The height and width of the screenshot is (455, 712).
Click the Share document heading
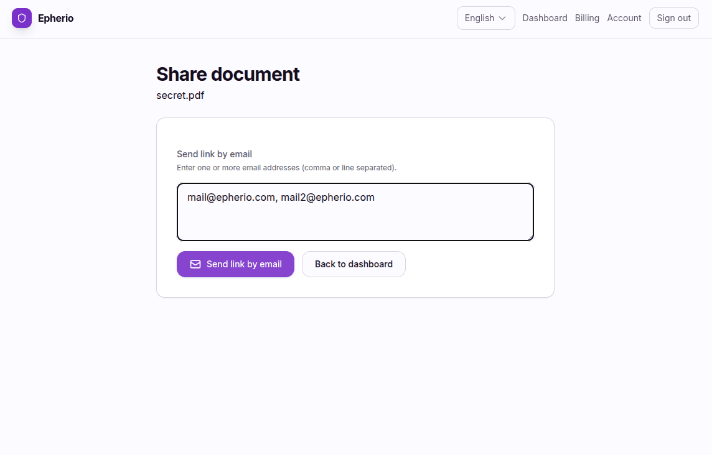(228, 74)
